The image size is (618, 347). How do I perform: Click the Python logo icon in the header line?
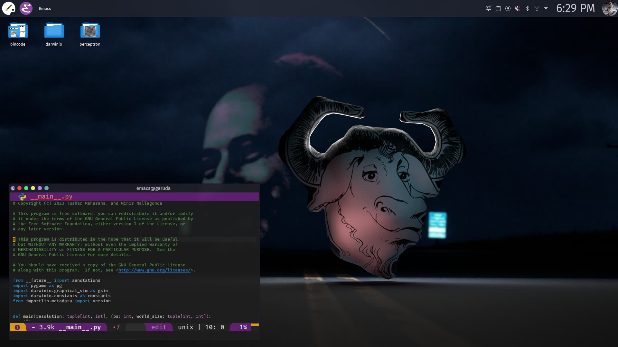[x=22, y=197]
